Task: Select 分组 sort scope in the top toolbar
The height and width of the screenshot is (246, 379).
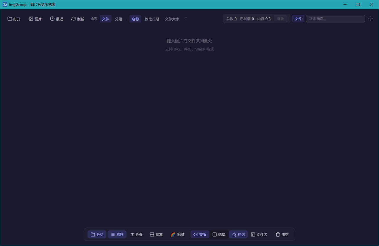Action: tap(119, 19)
